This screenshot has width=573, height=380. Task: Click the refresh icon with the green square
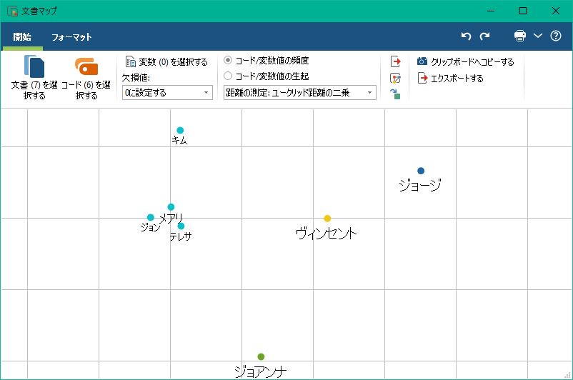(395, 94)
